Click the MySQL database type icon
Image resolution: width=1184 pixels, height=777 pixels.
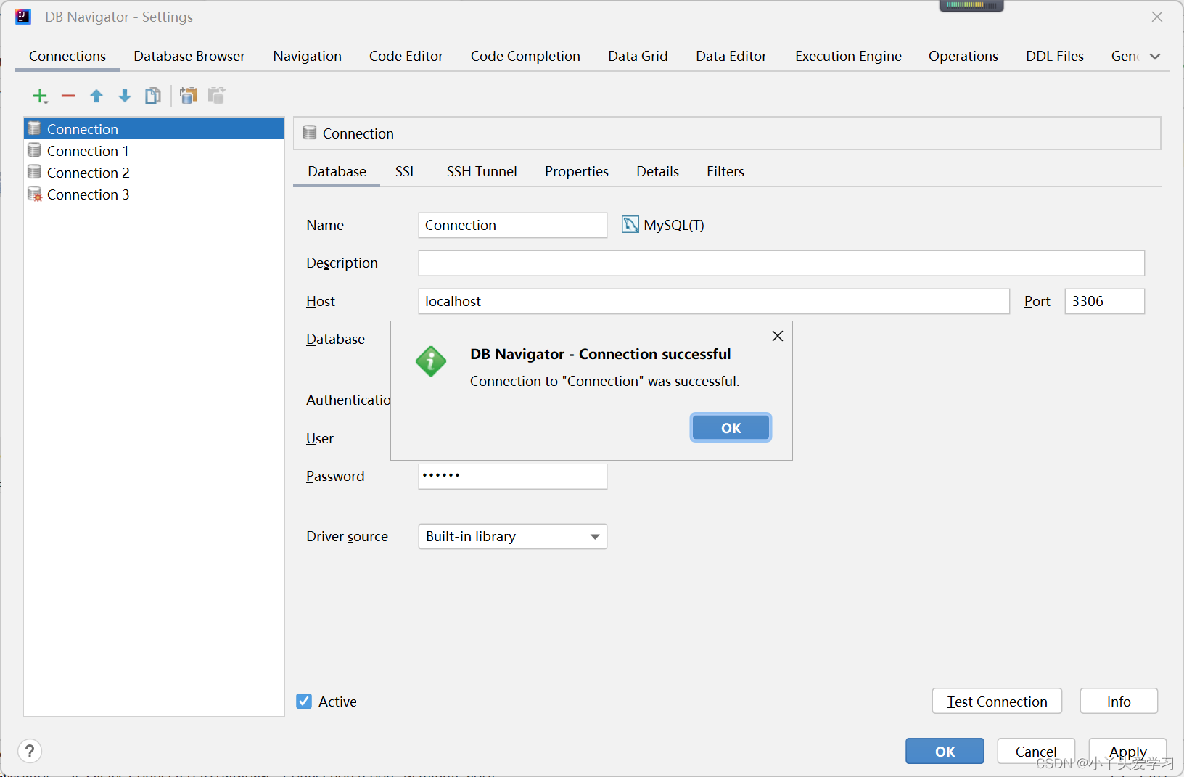pyautogui.click(x=630, y=225)
